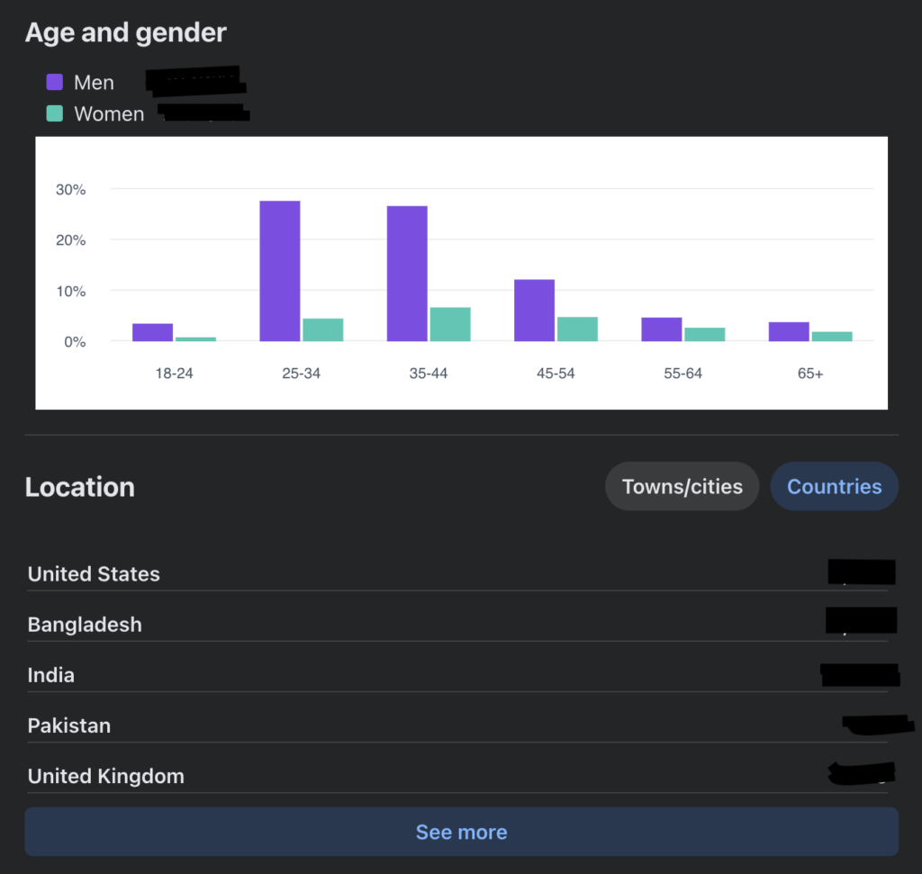Select the Men label in the legend
The image size is (922, 874).
click(x=93, y=82)
